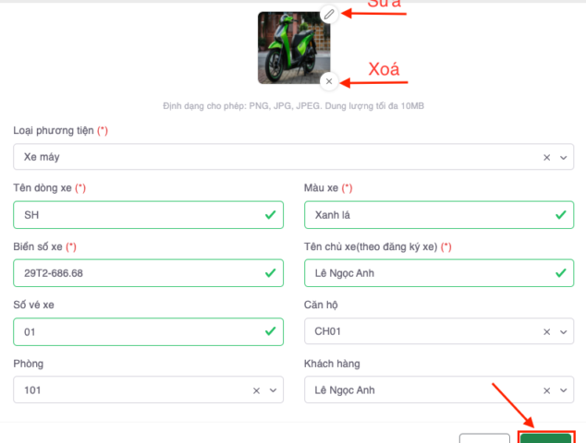Click the Màu xe text field
The width and height of the screenshot is (586, 443).
427,215
